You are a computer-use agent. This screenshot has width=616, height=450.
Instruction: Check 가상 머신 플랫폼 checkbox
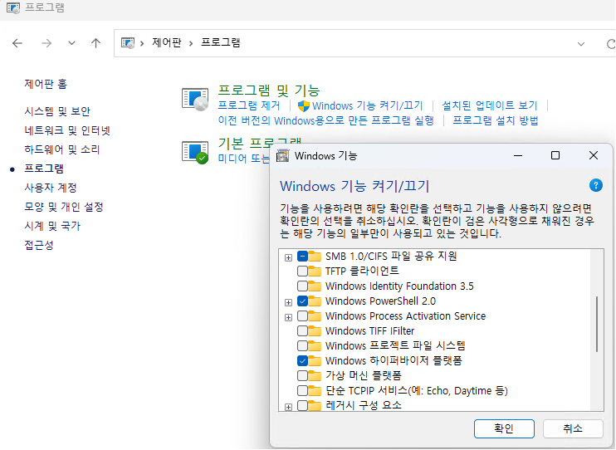pyautogui.click(x=302, y=376)
